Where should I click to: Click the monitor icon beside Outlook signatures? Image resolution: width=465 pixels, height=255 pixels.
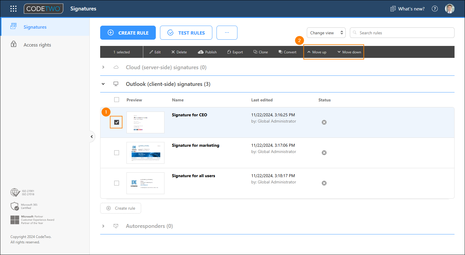[x=116, y=84]
